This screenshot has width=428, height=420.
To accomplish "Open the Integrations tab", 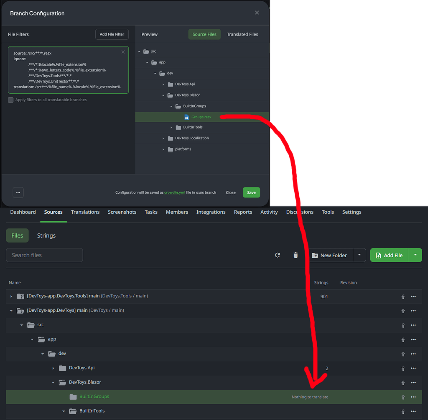I will point(211,212).
